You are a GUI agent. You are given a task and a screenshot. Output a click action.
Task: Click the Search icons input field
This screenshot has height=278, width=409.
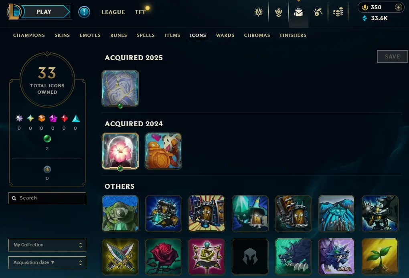(47, 198)
